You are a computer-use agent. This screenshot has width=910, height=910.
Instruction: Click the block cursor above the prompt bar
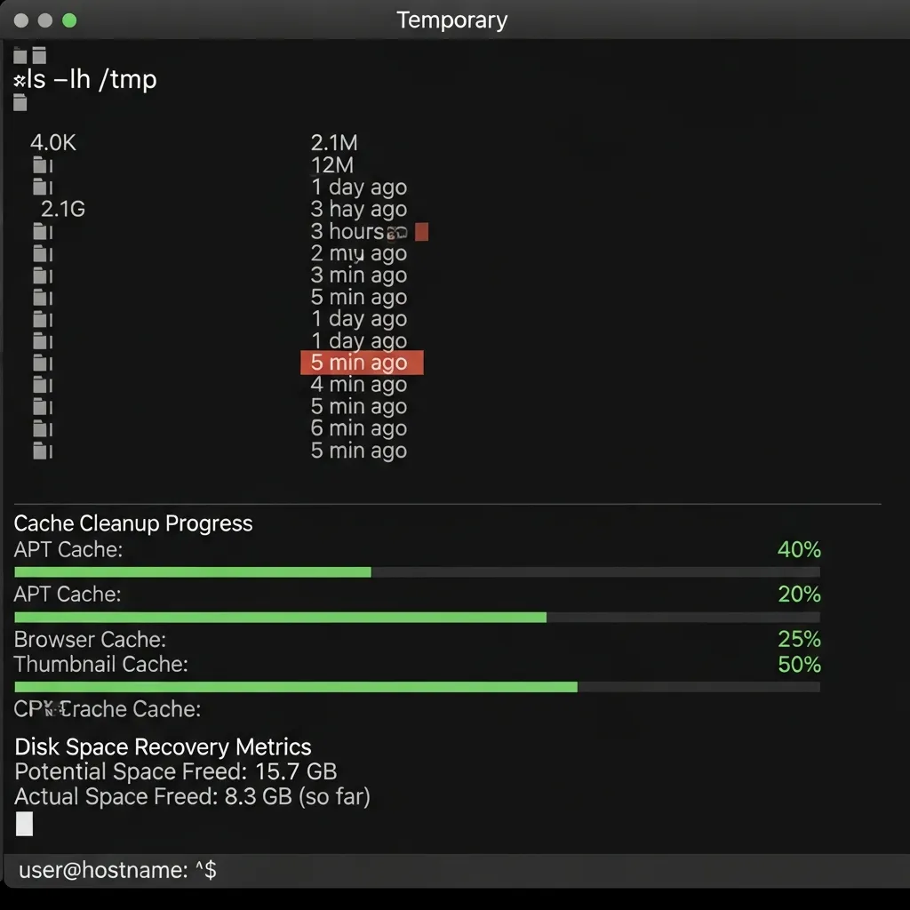tap(25, 824)
